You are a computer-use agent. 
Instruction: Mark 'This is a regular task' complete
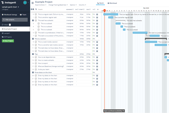click(36, 14)
